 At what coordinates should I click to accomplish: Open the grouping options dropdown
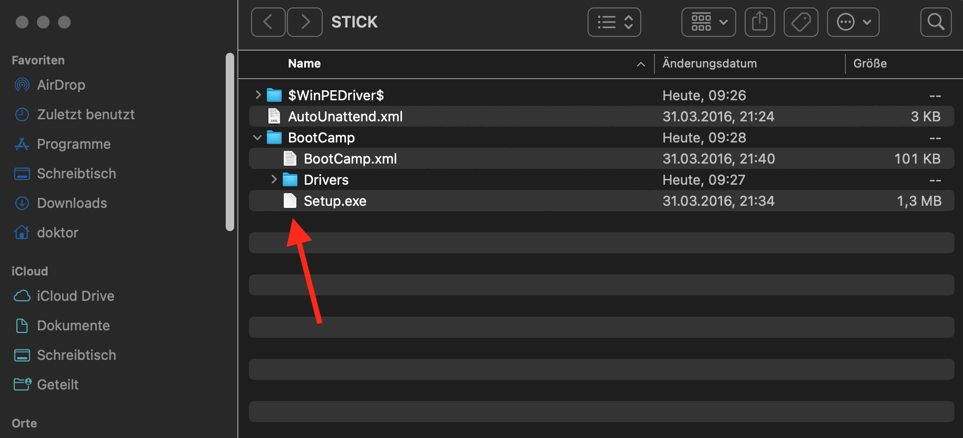(x=708, y=22)
